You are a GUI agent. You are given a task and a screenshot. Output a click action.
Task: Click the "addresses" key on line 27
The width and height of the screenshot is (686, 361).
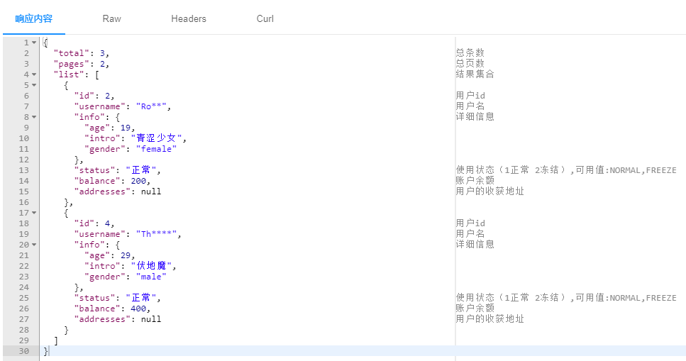(102, 319)
